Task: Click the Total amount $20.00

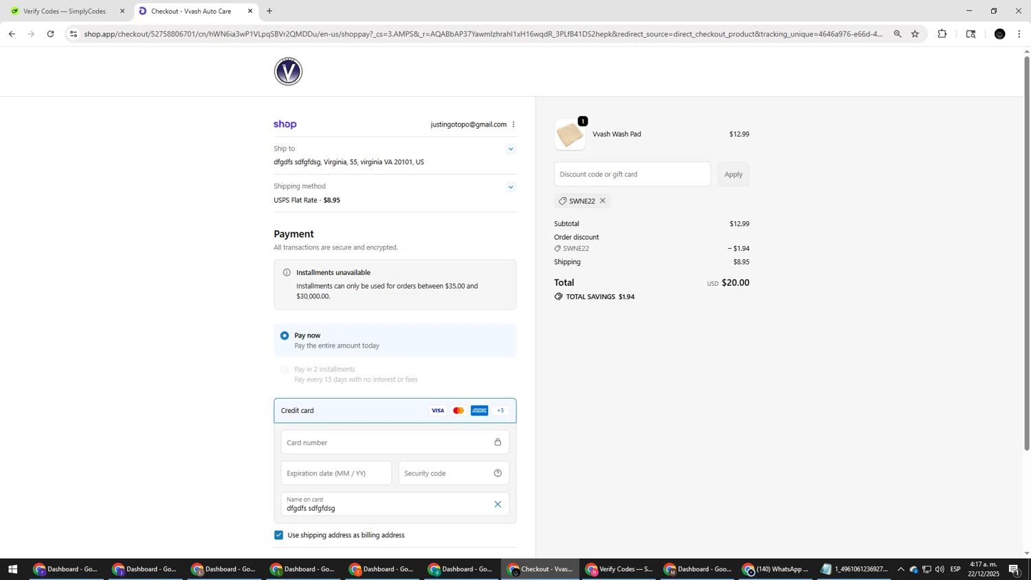Action: coord(735,282)
